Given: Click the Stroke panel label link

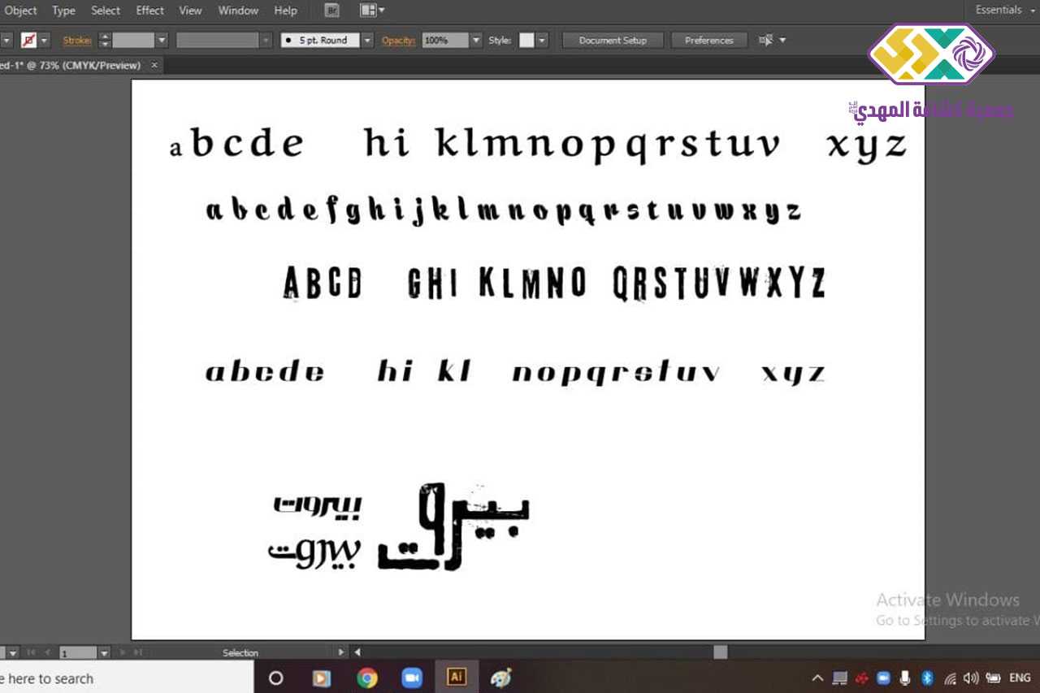Looking at the screenshot, I should (x=77, y=40).
